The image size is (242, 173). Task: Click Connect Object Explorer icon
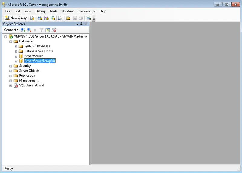pyautogui.click(x=23, y=30)
